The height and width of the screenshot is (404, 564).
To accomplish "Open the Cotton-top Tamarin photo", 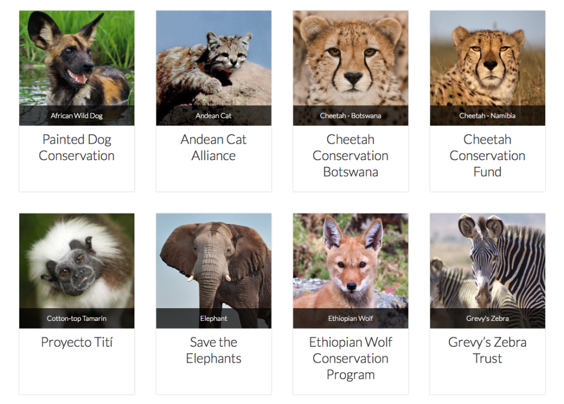I will 77,260.
